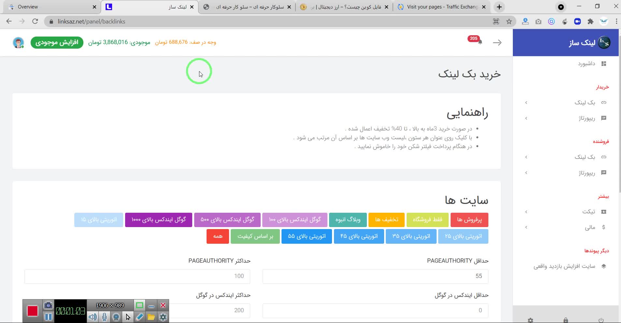
Task: Select the recorder pen annotation tool
Action: pos(139,317)
